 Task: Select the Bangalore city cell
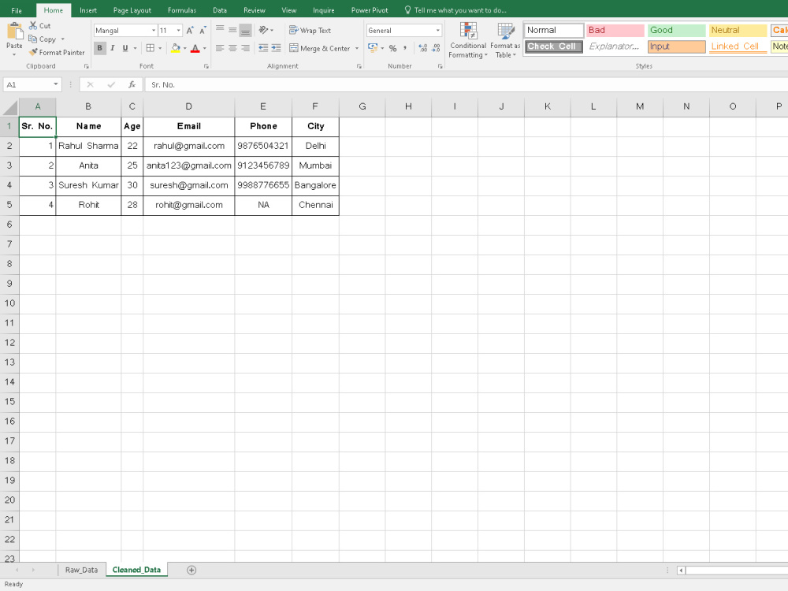[315, 185]
